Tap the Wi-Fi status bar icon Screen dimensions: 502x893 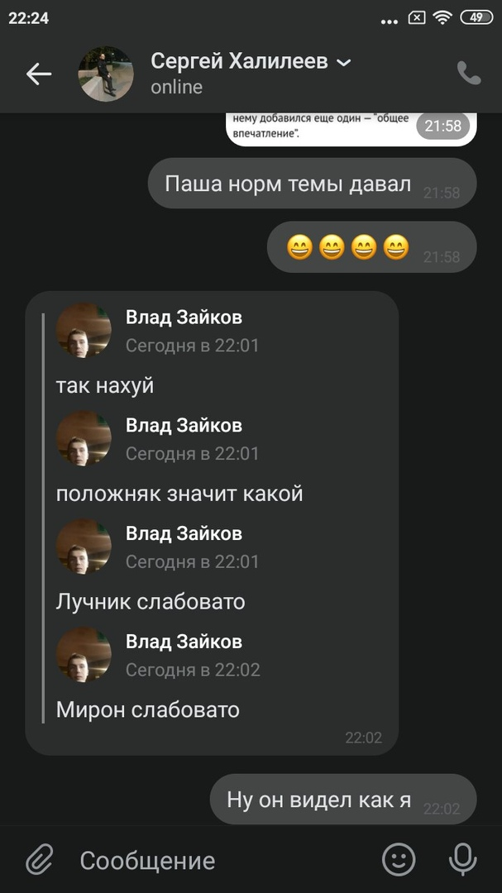coord(442,17)
